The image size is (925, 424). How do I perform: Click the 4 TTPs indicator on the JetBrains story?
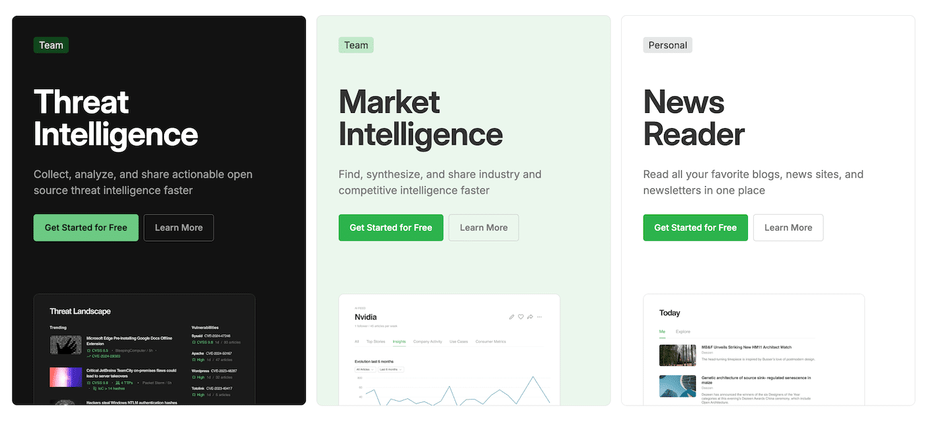124,382
